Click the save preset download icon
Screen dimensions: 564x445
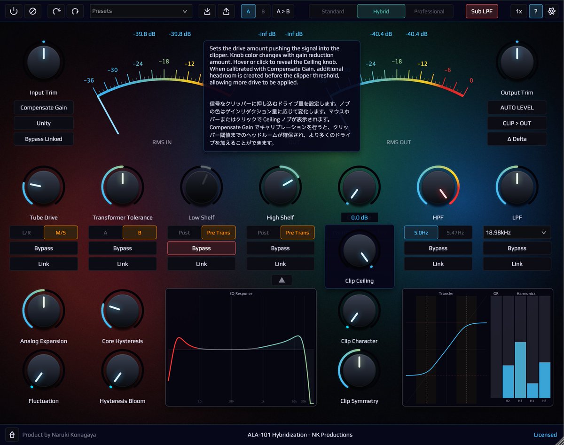[x=208, y=11]
